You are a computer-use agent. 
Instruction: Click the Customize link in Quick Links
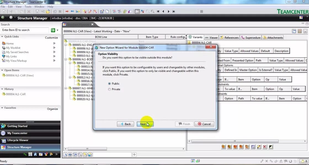(x=51, y=38)
